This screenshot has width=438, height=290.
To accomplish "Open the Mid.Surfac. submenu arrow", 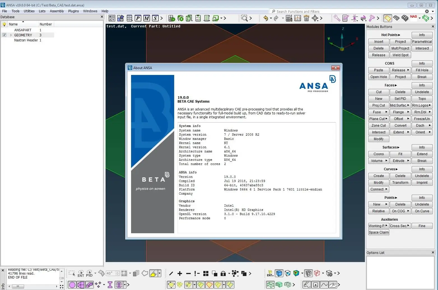I will point(408,105).
